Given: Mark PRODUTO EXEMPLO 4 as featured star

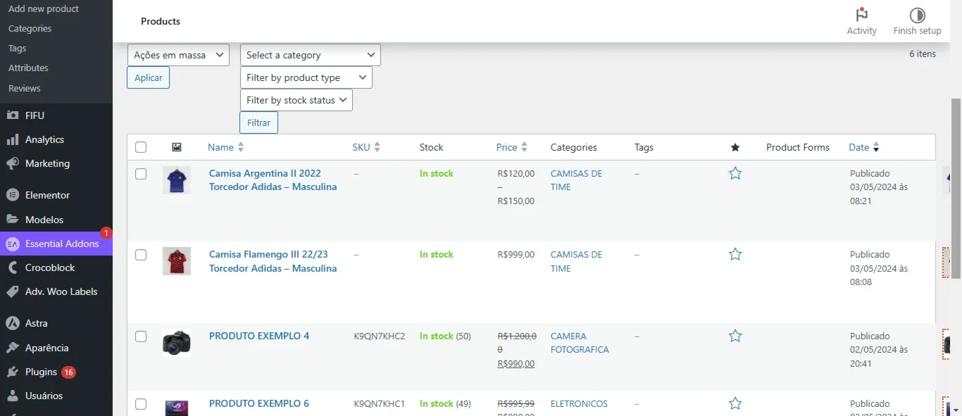Looking at the screenshot, I should (735, 336).
